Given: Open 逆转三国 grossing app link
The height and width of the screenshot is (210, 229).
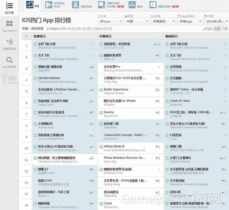Looking at the screenshot, I should click(x=176, y=146).
